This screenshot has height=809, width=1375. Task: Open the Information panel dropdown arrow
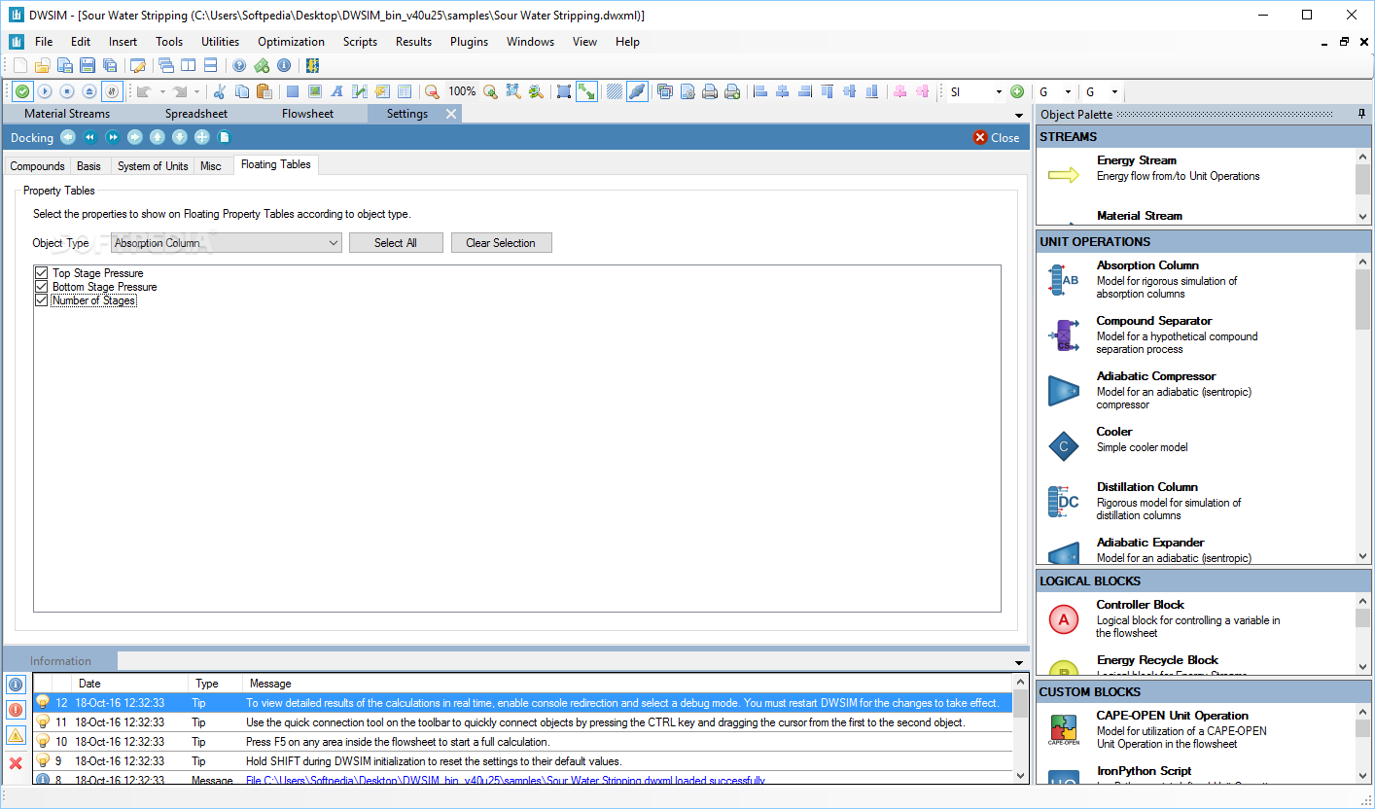[1019, 662]
